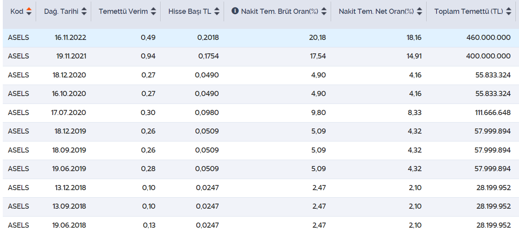Click the date 18.09.2019
The height and width of the screenshot is (234, 519).
[69, 150]
